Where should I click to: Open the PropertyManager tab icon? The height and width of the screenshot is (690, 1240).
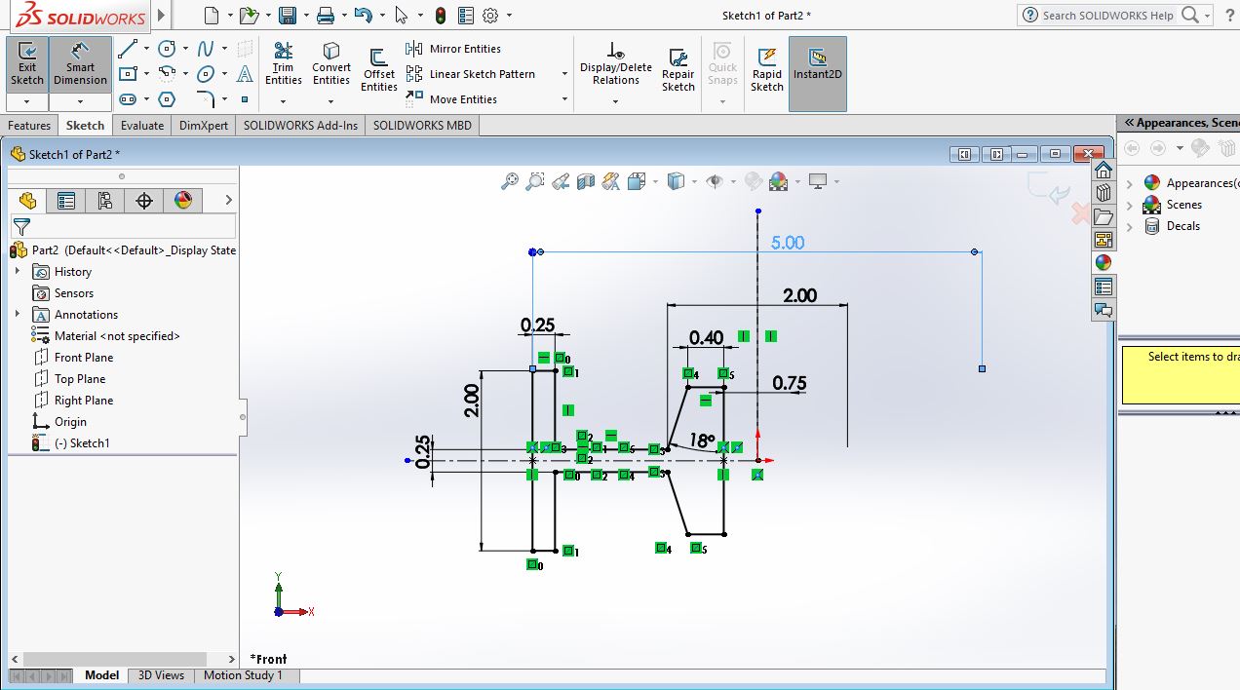pyautogui.click(x=66, y=201)
